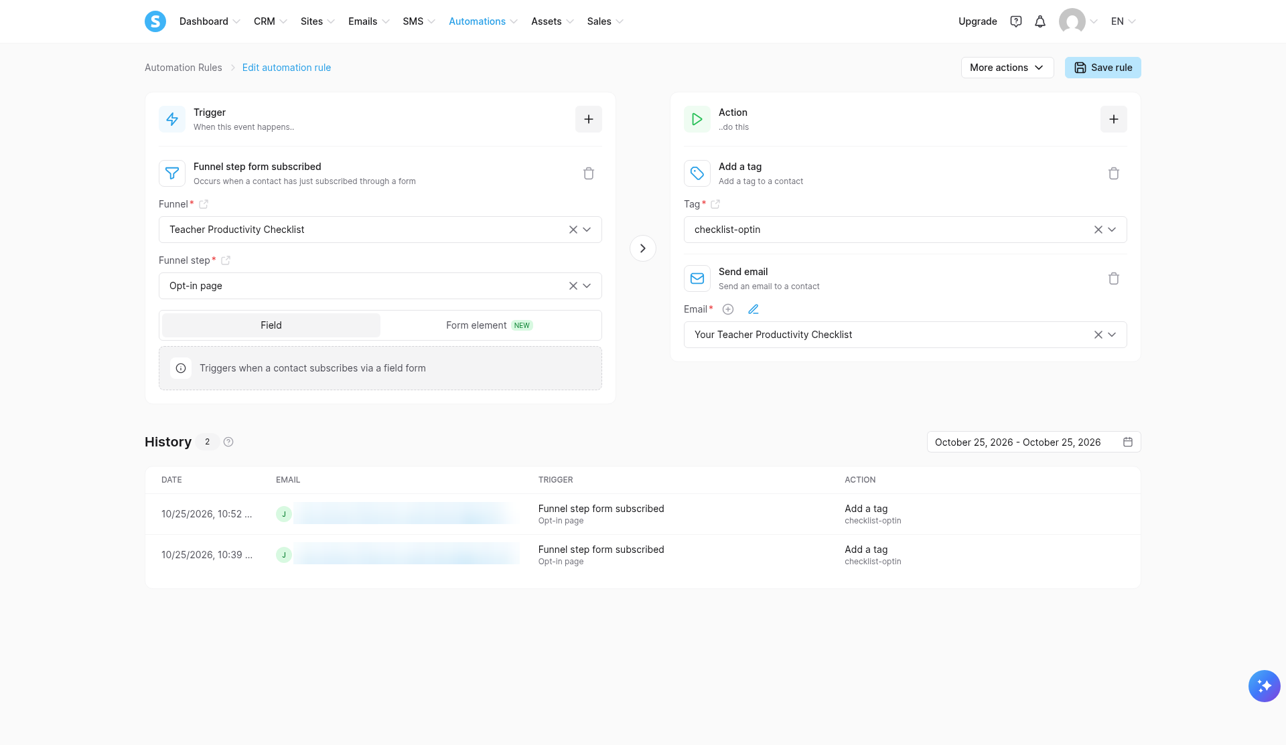Screen dimensions: 1286x745
Task: Clear the Opt-in page funnel step selection
Action: (x=573, y=286)
